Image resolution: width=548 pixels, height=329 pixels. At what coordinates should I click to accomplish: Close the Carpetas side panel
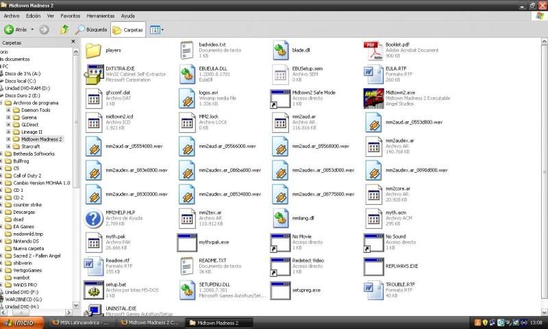coord(75,42)
